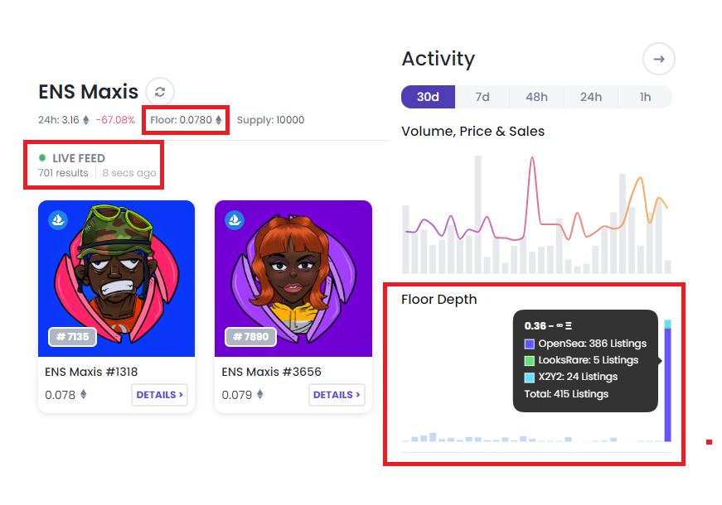Click the 24h: 3.16 volume text
This screenshot has height=505, width=722.
(59, 120)
